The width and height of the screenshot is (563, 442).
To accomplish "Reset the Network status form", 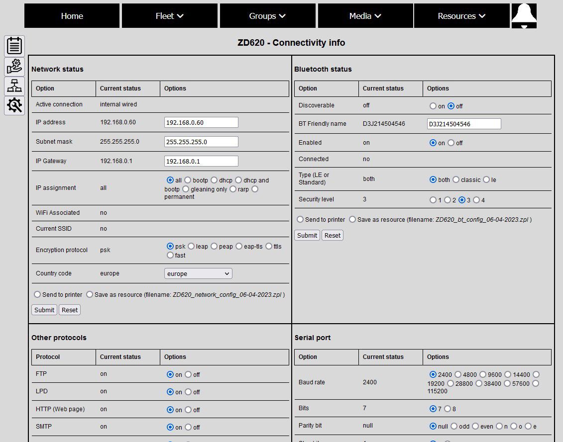I will pos(70,310).
